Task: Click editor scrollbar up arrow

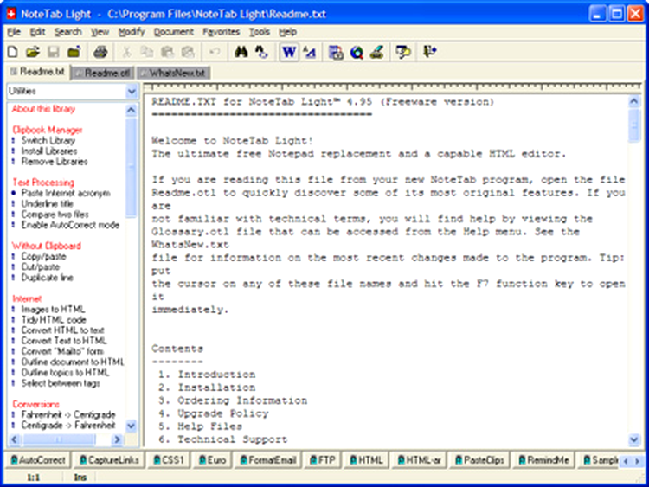Action: (x=634, y=101)
